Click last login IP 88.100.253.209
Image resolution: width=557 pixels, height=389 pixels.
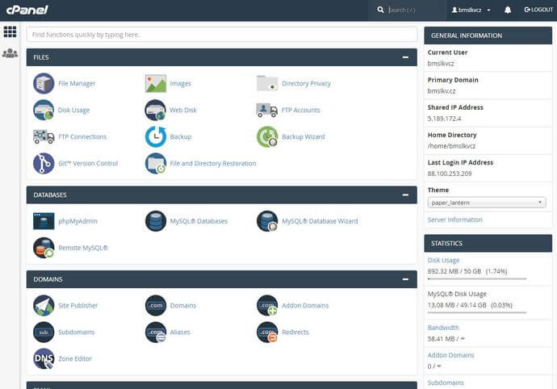pyautogui.click(x=450, y=174)
